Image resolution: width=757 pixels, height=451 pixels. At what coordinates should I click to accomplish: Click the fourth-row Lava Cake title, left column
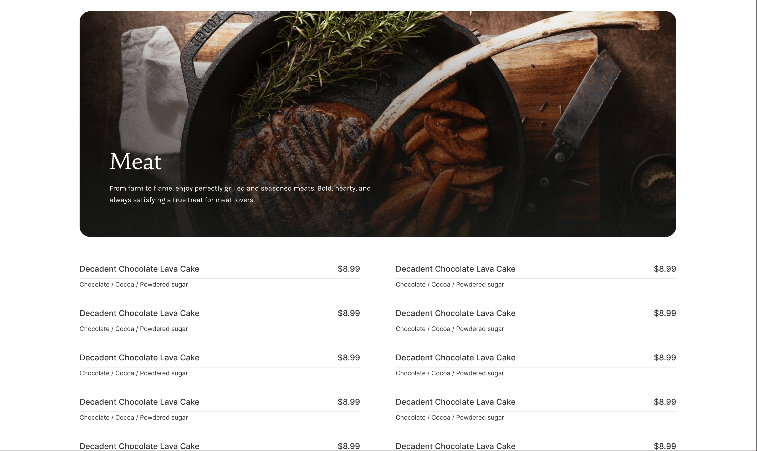point(140,402)
